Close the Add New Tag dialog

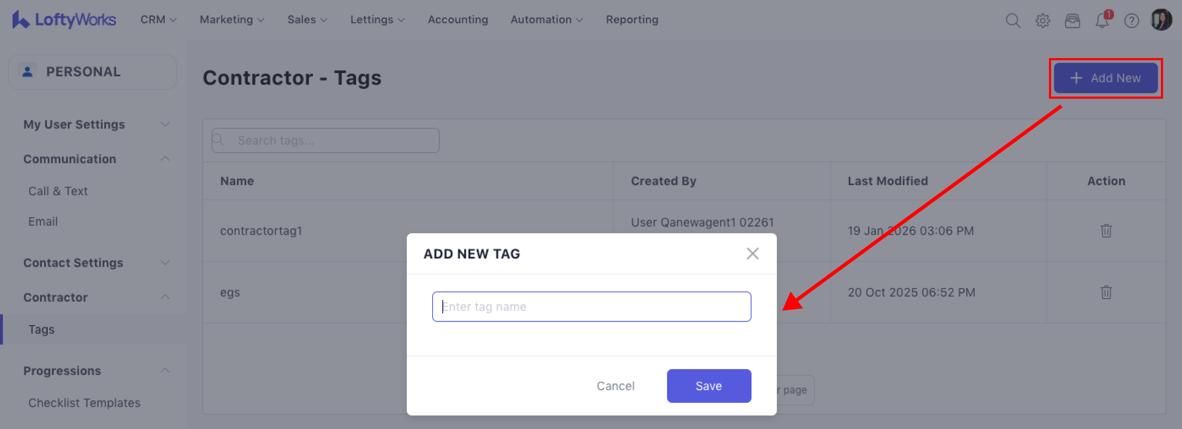tap(752, 253)
